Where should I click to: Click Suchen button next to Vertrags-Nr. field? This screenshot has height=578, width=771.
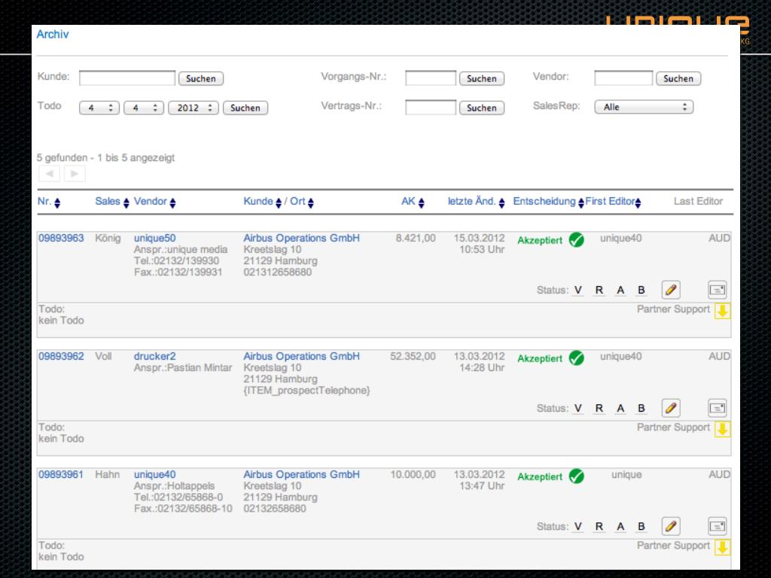(x=481, y=108)
